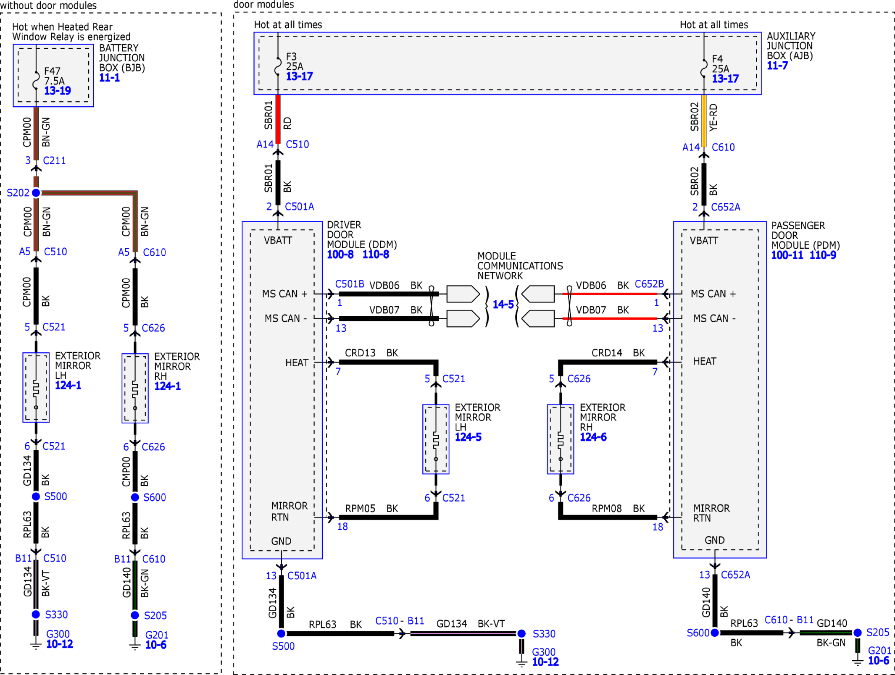Click "Hot when Heated Rear Window Relay is energized"
Viewport: 895px width, 675px height.
(x=71, y=32)
